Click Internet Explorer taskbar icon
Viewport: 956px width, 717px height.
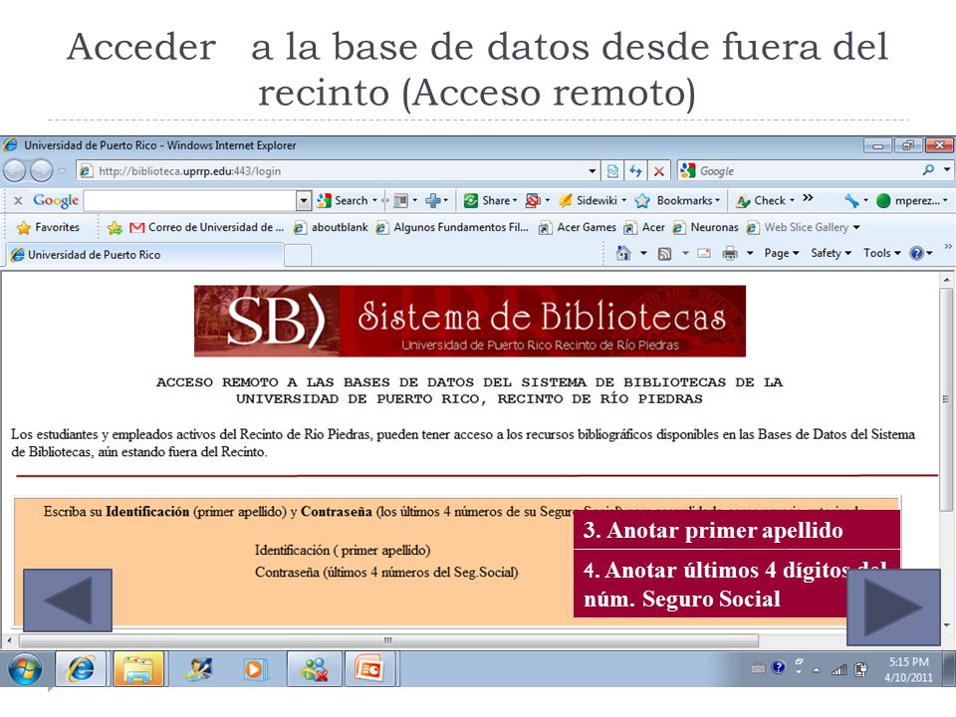(81, 669)
